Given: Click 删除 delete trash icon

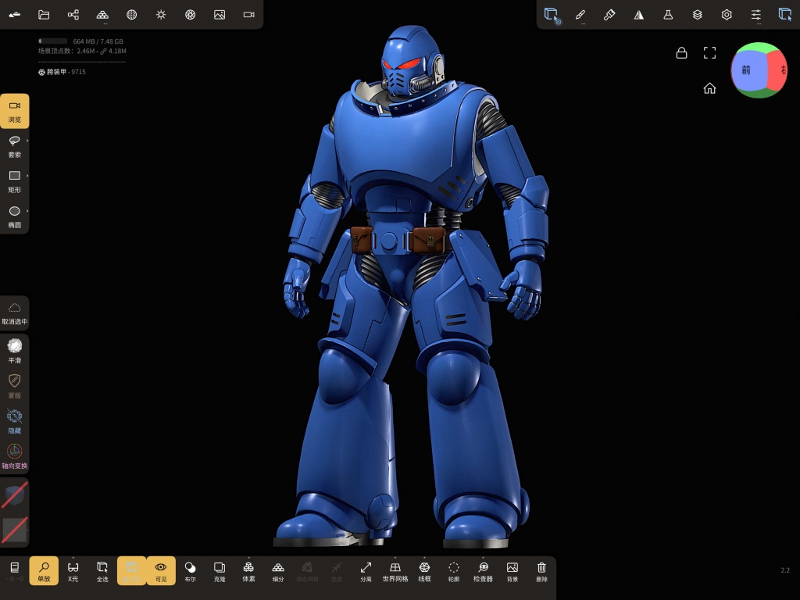Looking at the screenshot, I should (542, 570).
